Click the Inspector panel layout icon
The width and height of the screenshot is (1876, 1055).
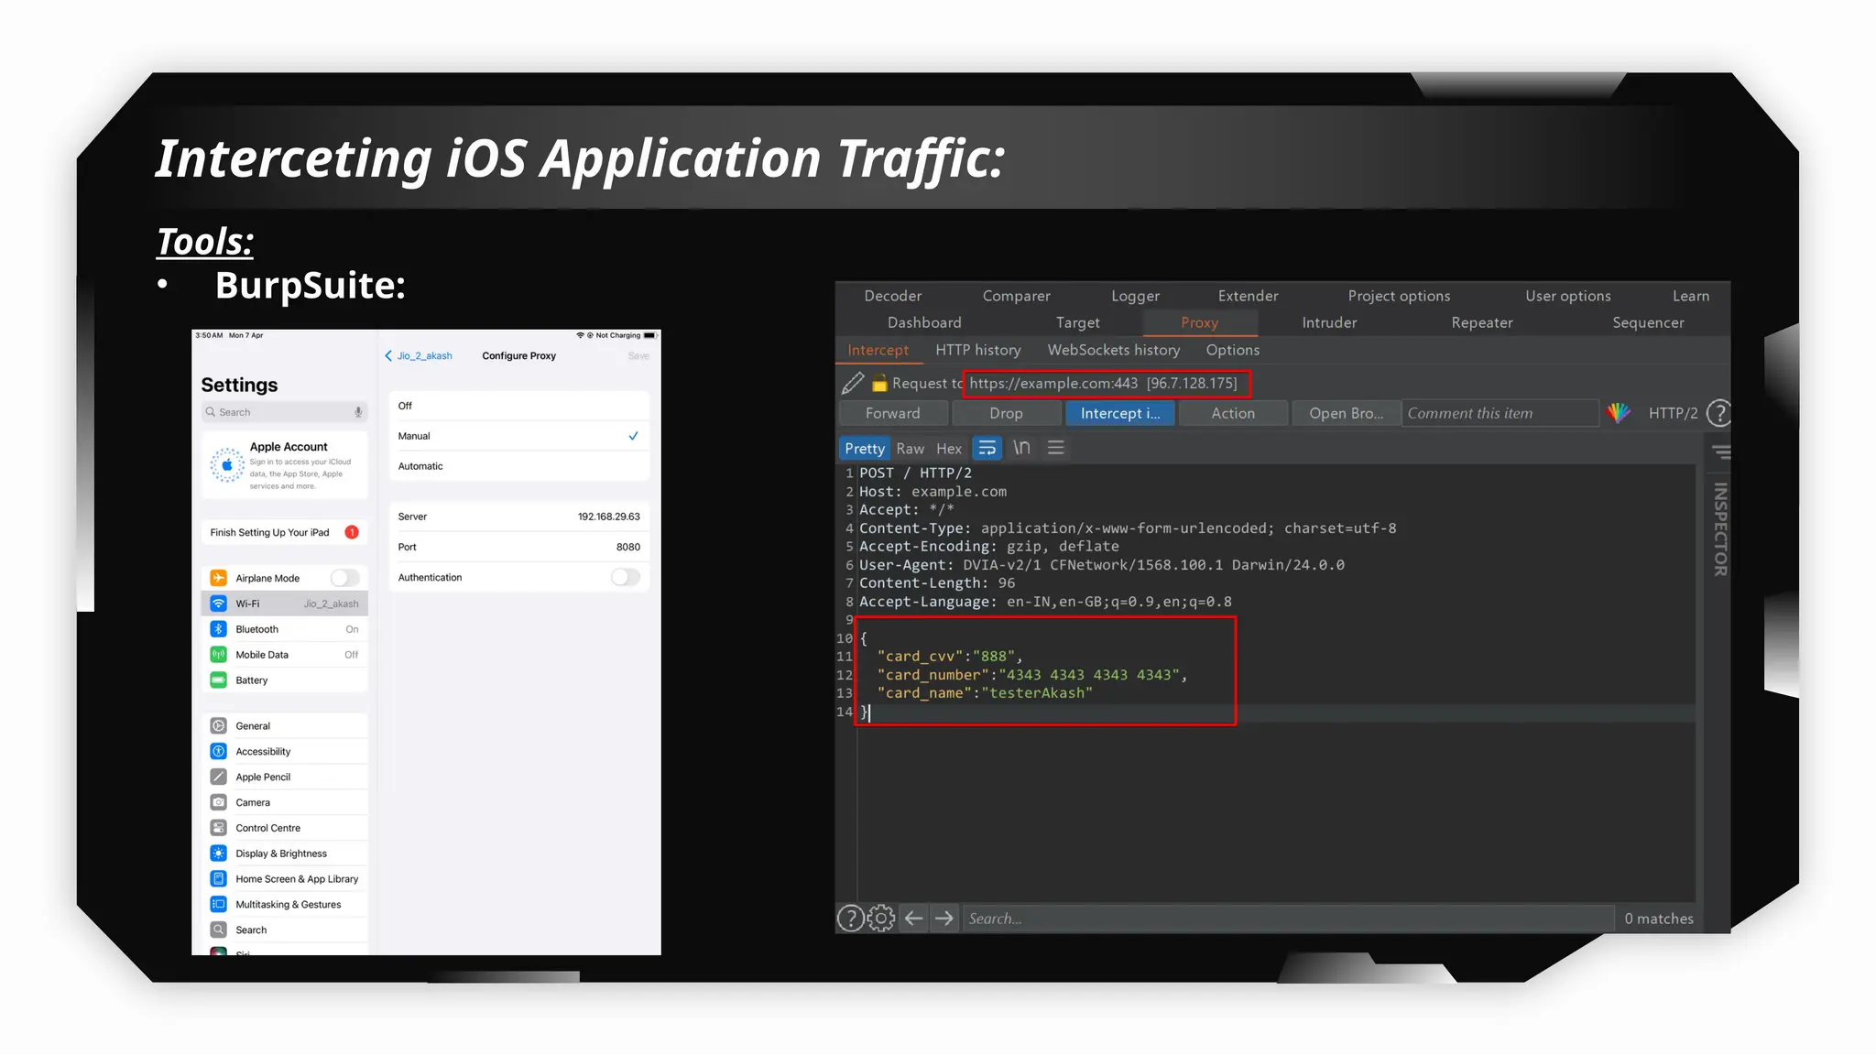pyautogui.click(x=1721, y=451)
